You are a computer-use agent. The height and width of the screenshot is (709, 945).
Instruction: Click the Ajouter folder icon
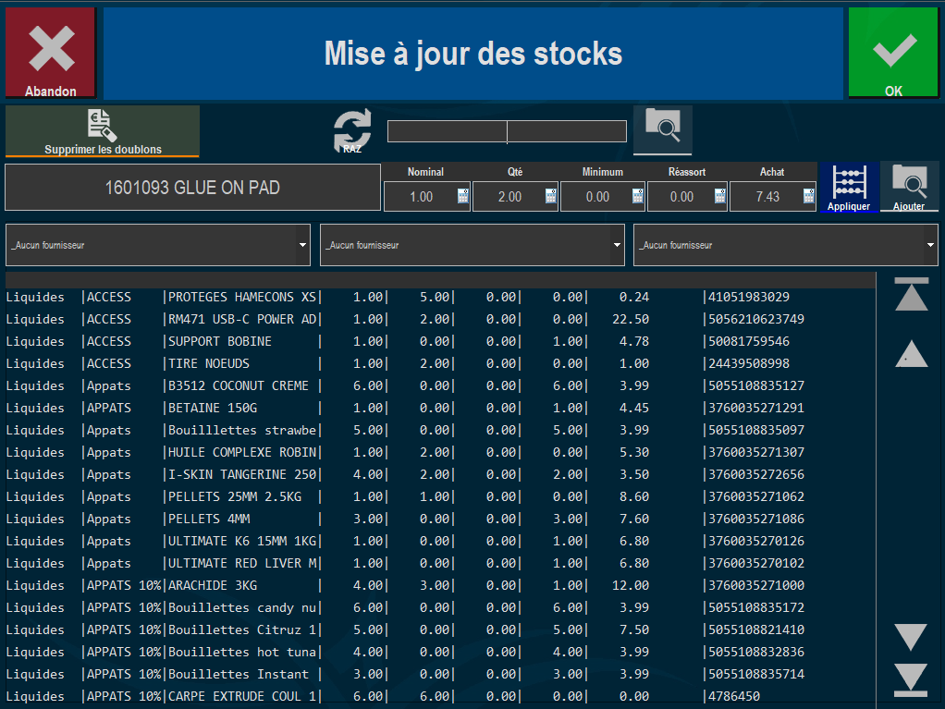pyautogui.click(x=909, y=188)
